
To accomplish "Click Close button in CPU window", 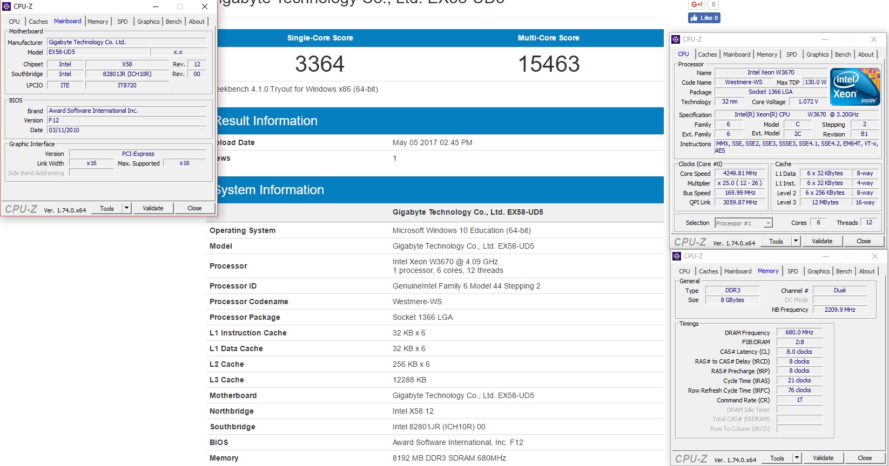I will coord(864,241).
